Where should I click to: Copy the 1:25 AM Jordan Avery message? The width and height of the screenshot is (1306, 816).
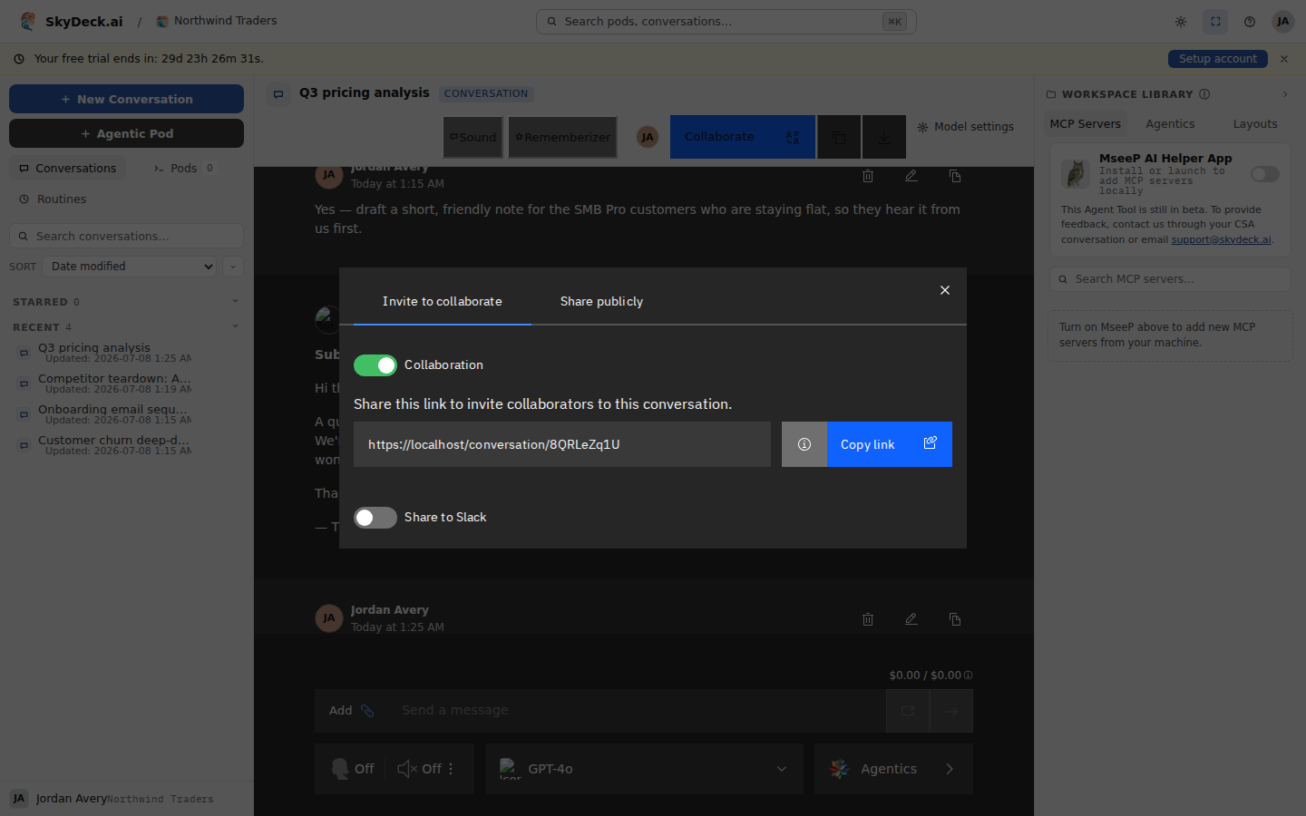tap(955, 619)
